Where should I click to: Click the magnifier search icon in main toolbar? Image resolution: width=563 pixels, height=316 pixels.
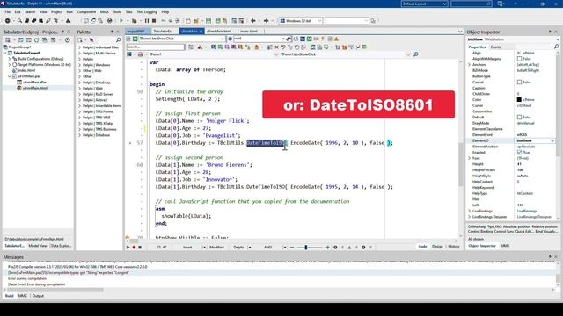coord(19,21)
